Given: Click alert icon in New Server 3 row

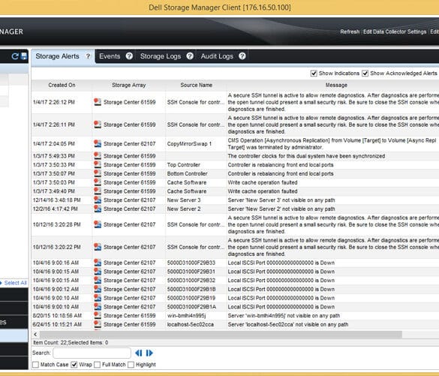Looking at the screenshot, I should click(x=98, y=200).
